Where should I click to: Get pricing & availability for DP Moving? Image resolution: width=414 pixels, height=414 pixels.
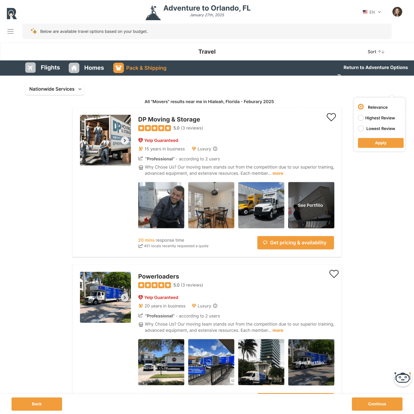click(295, 243)
